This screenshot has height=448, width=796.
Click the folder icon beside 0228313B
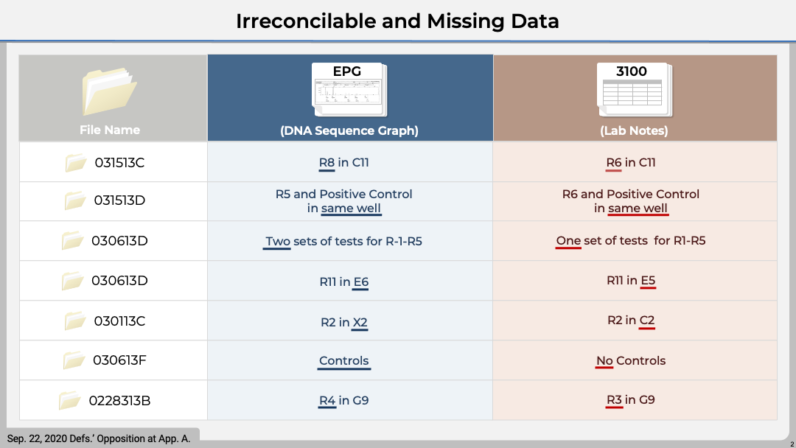tap(70, 401)
